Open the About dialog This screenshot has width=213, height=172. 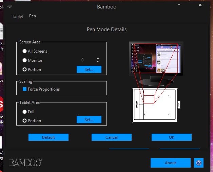(x=171, y=163)
